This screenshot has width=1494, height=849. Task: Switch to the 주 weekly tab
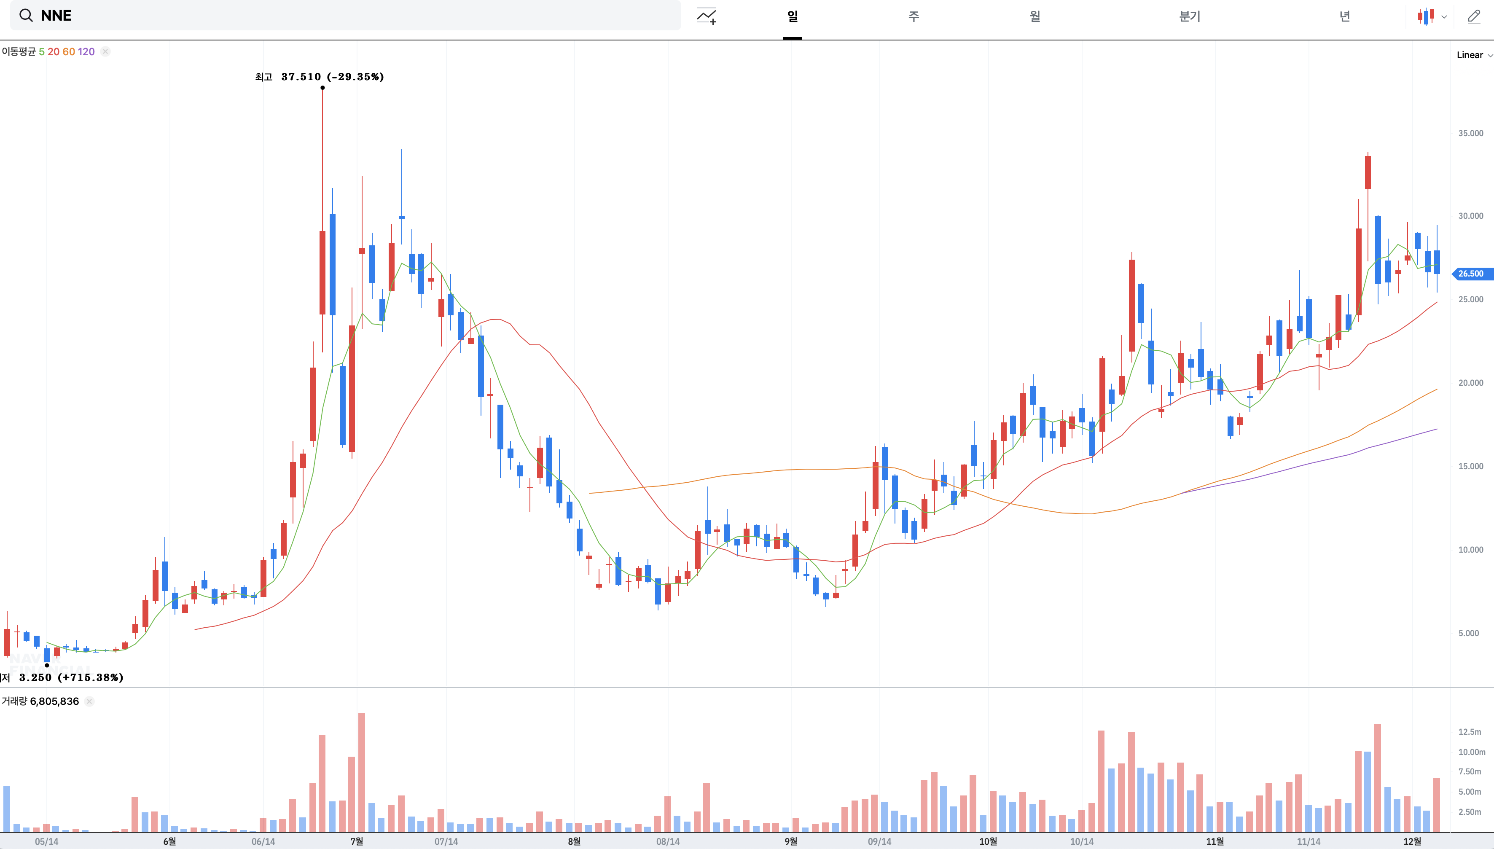coord(913,16)
